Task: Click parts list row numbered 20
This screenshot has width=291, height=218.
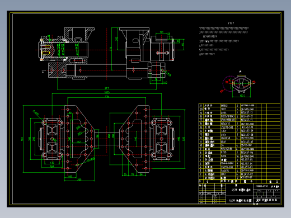Action: pos(240,109)
